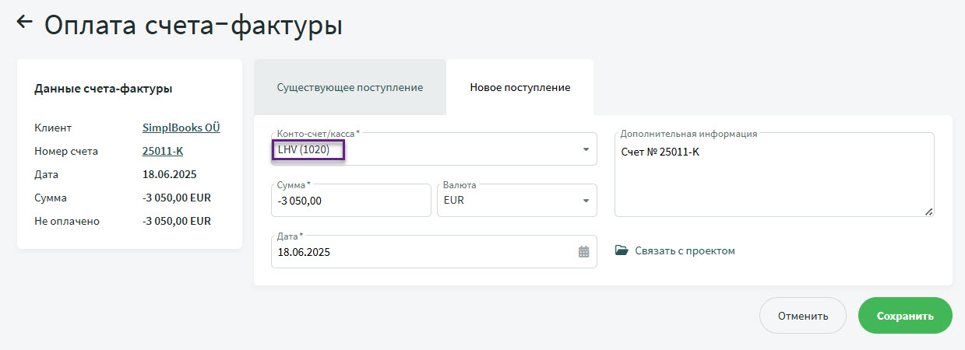The width and height of the screenshot is (965, 350).
Task: Select the LHV (1020) account combo box
Action: point(434,149)
